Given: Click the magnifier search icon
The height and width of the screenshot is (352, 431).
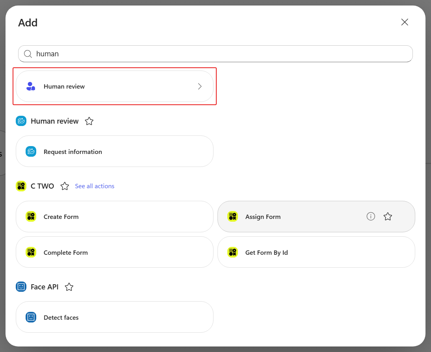Looking at the screenshot, I should pyautogui.click(x=28, y=54).
